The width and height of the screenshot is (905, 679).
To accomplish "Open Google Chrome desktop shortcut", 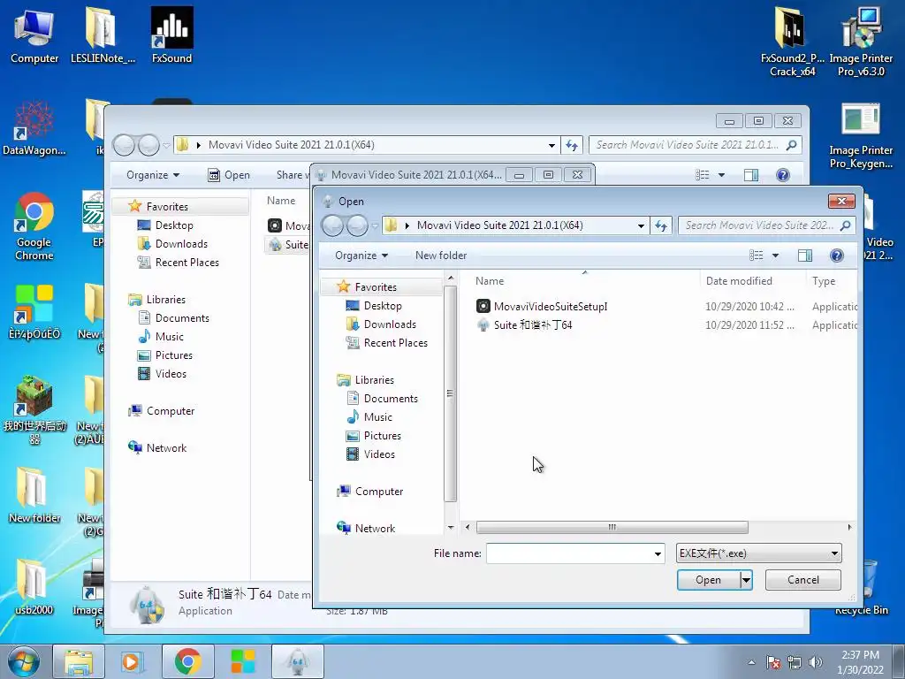I will (34, 226).
